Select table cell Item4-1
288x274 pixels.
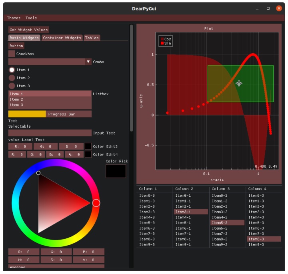tap(183, 217)
